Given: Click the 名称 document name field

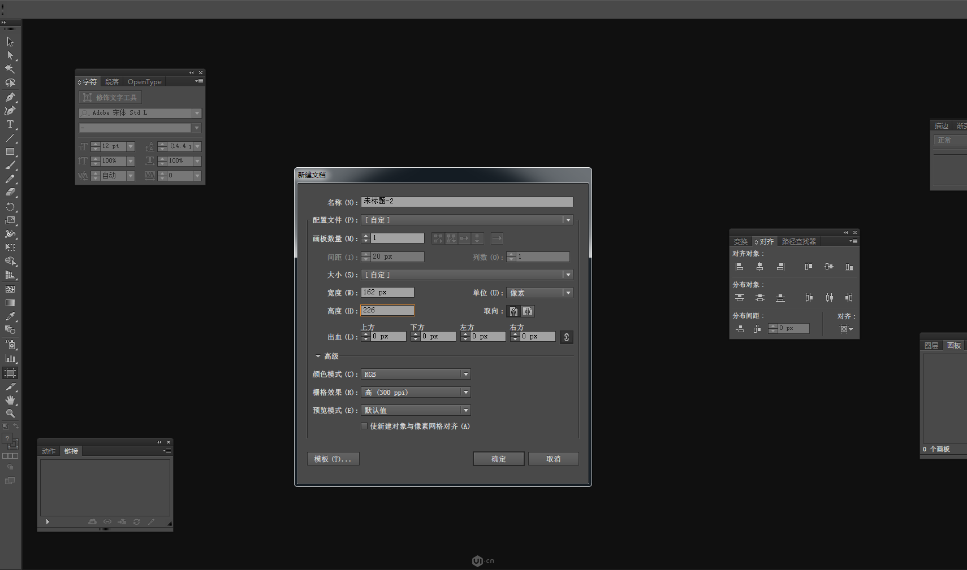Looking at the screenshot, I should pyautogui.click(x=467, y=202).
